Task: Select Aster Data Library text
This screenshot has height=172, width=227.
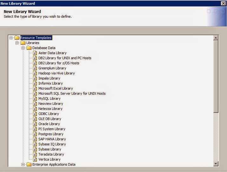Action: (x=52, y=53)
